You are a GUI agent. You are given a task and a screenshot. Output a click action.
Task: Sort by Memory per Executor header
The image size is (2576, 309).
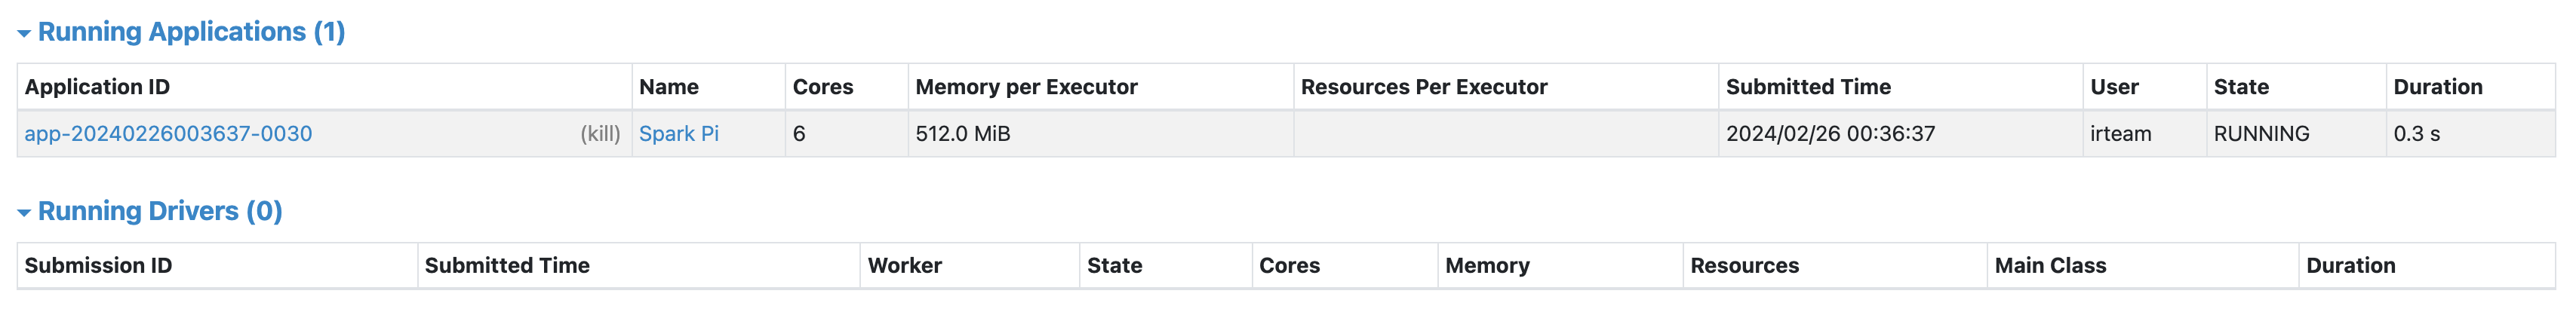coord(1026,87)
